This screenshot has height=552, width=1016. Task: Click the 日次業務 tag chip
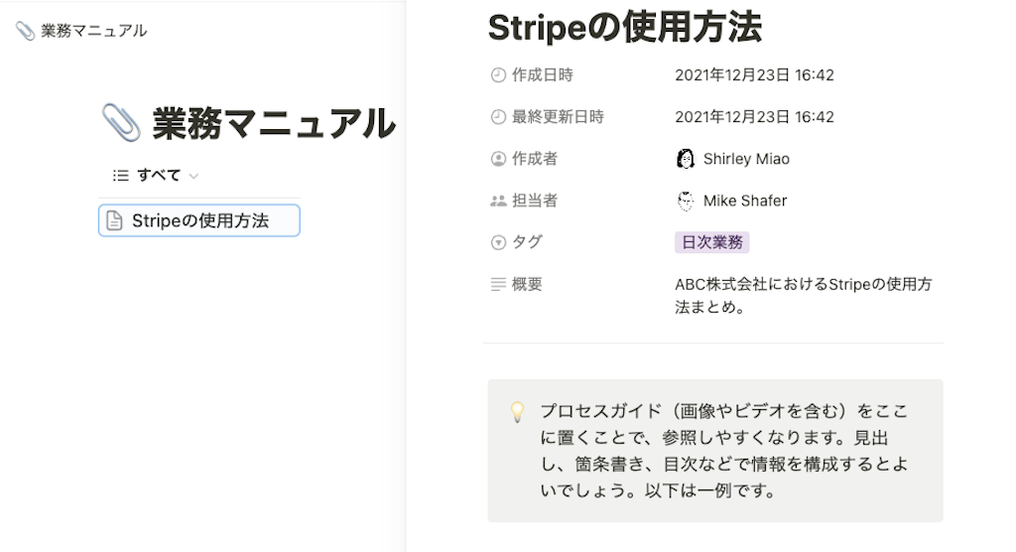[712, 242]
